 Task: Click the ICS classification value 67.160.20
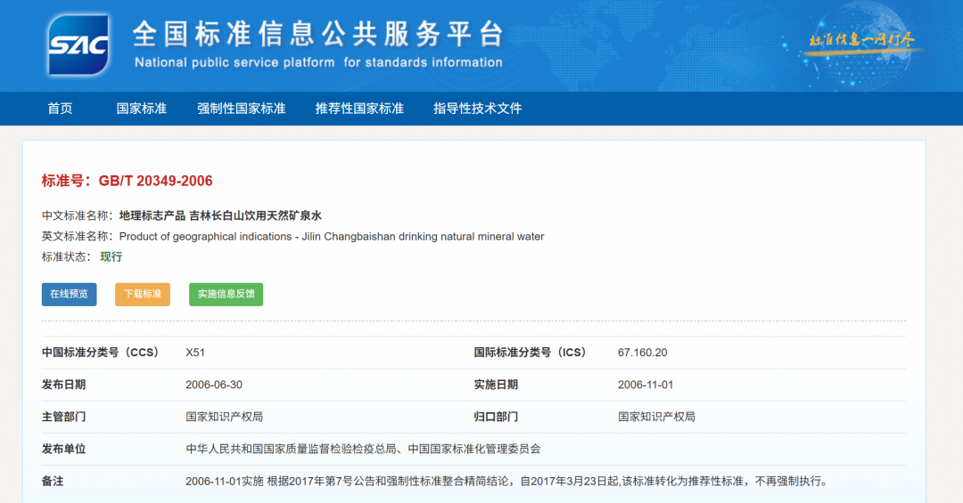click(642, 353)
